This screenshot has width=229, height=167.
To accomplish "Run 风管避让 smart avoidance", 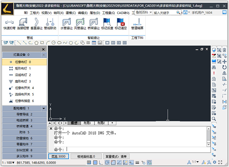I will (80, 24).
